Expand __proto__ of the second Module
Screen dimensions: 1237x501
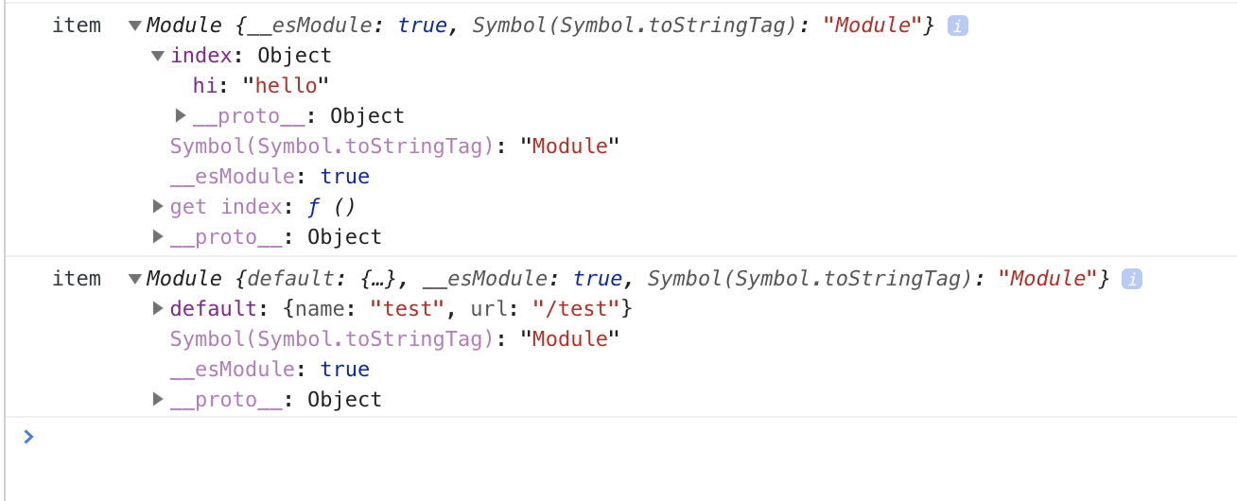158,400
